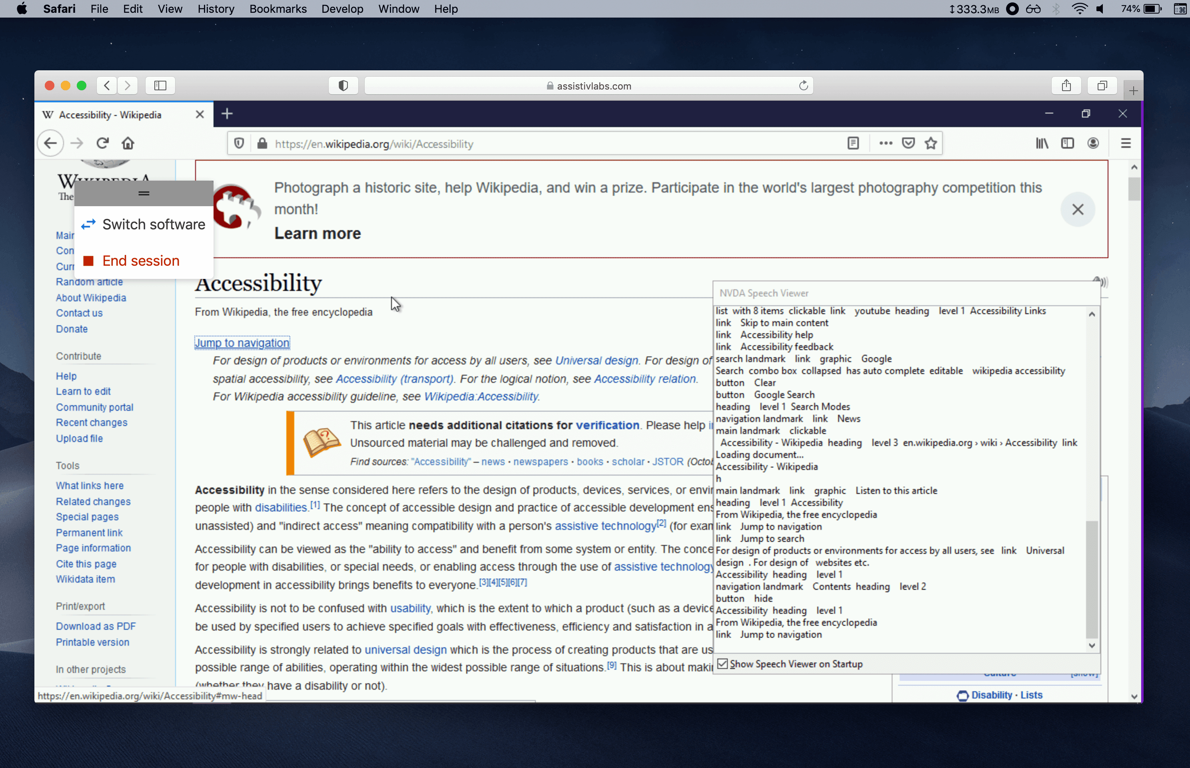Close the Accessibility - Wikipedia tab

[x=200, y=115]
